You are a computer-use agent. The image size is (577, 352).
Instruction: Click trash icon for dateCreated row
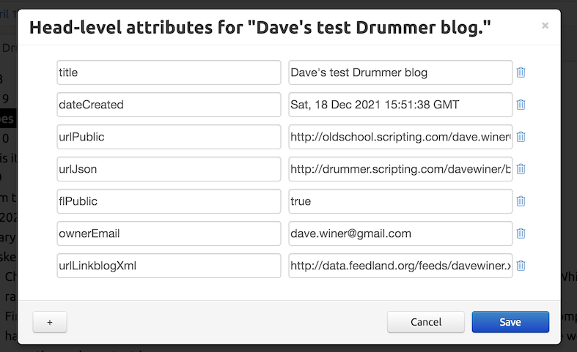[x=521, y=105]
